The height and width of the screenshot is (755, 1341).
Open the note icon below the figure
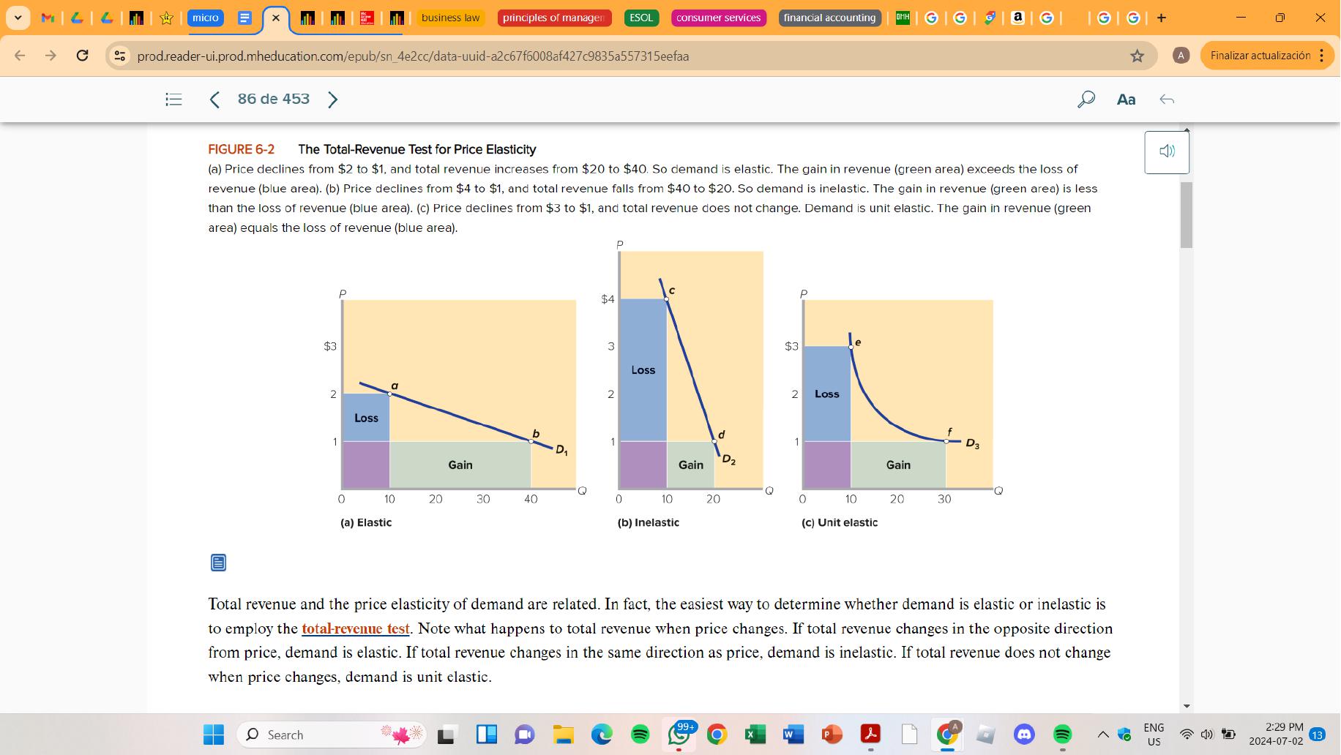point(217,563)
